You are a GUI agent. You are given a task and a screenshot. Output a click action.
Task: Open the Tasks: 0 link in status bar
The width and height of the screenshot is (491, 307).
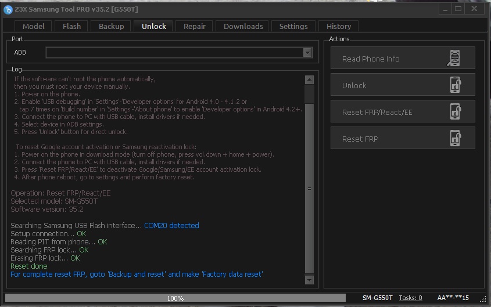coord(410,298)
